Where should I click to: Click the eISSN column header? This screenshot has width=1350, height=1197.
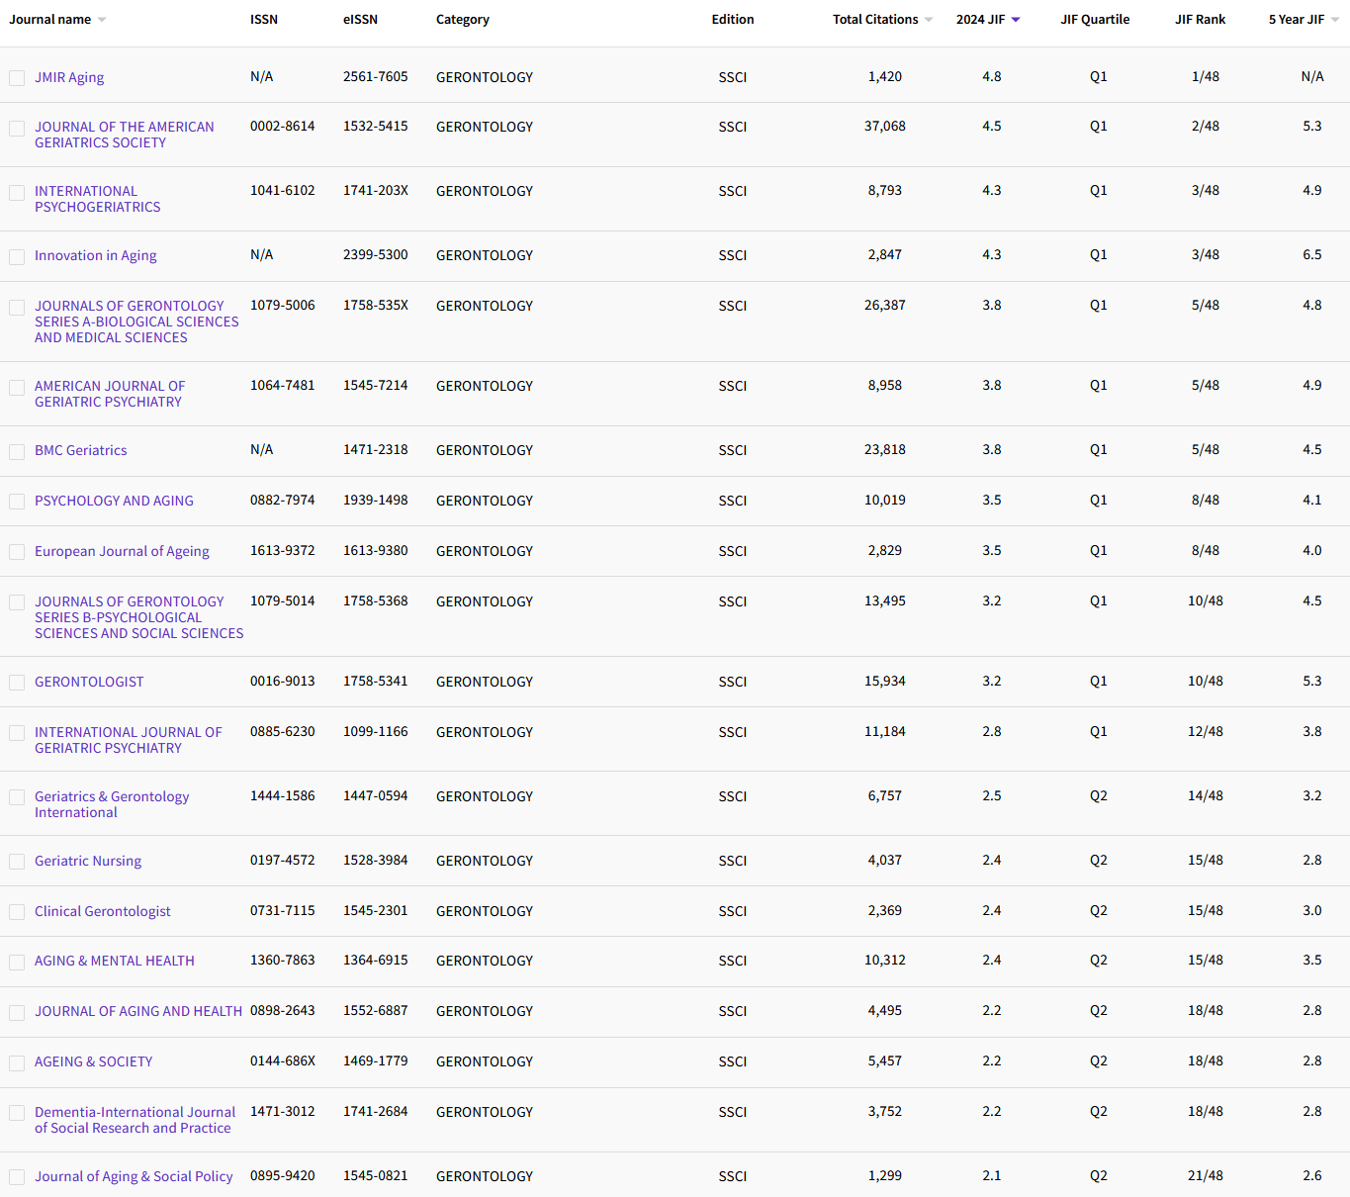tap(360, 20)
